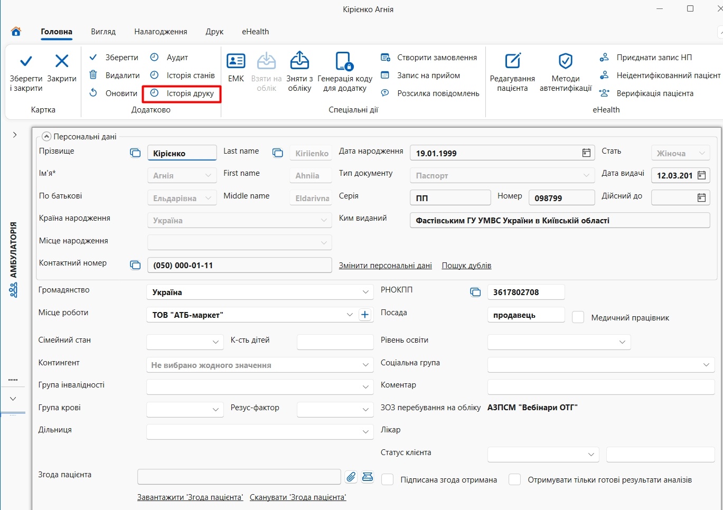The width and height of the screenshot is (723, 510).
Task: Click Верифікація пацієнта
Action: (x=646, y=93)
